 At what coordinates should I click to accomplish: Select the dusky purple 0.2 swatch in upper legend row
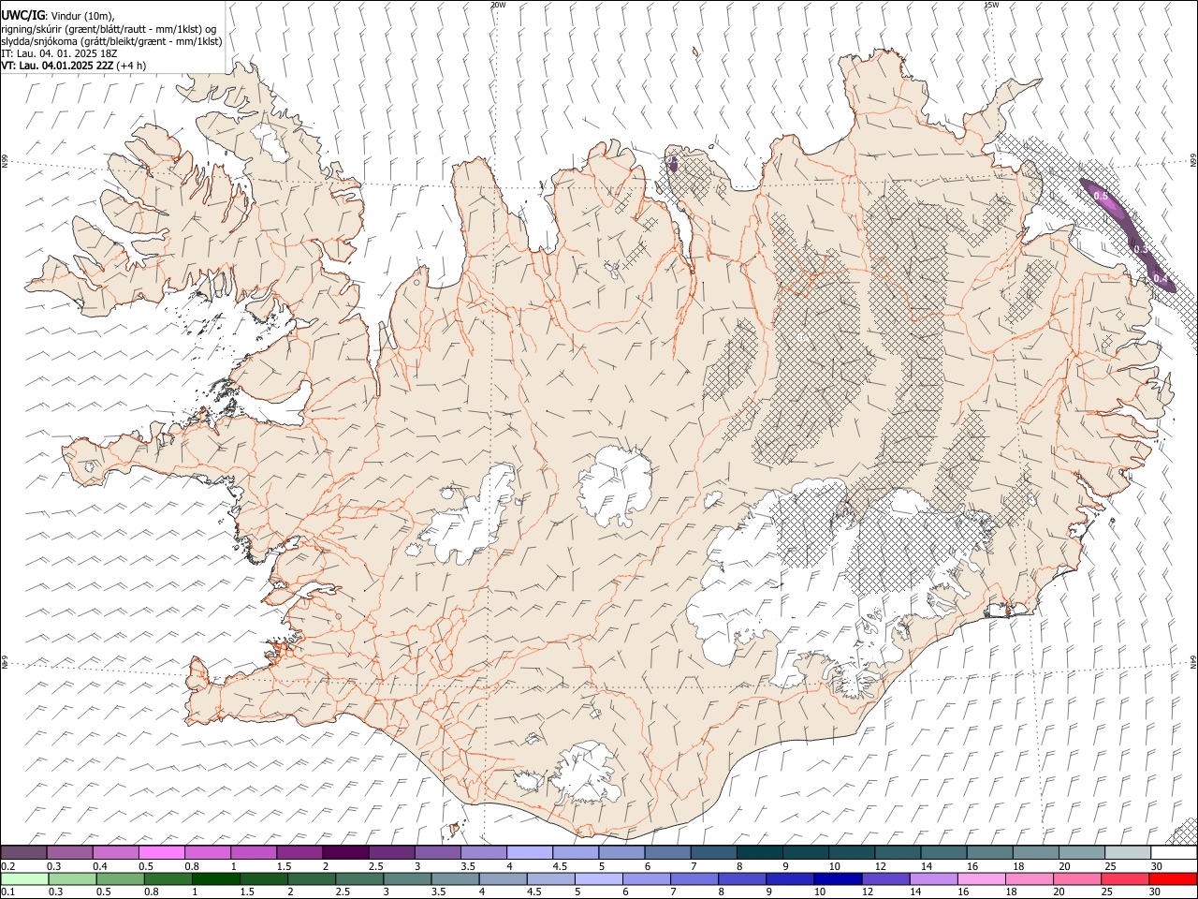24,853
